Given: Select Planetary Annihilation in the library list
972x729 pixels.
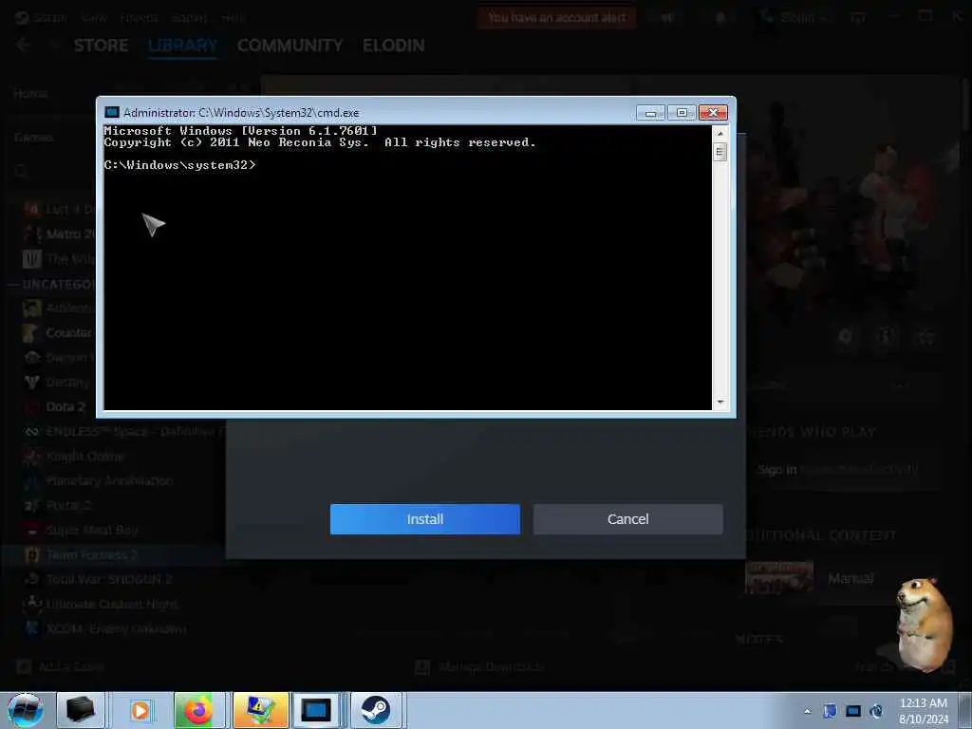Looking at the screenshot, I should pos(98,481).
